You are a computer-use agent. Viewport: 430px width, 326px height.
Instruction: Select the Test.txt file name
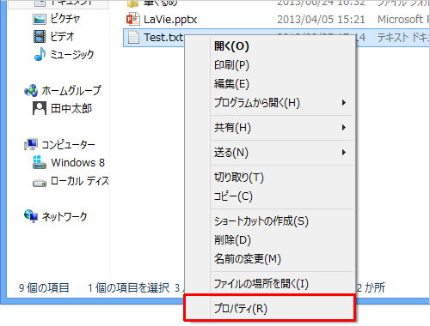point(163,37)
